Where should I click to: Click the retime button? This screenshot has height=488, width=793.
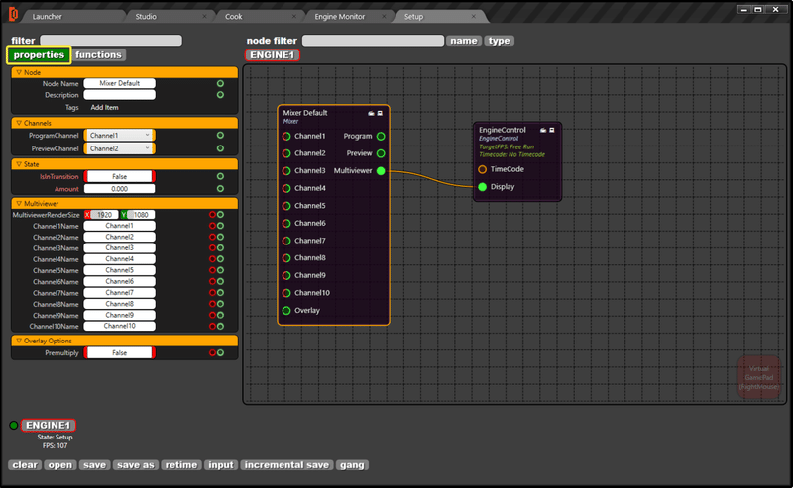click(x=181, y=465)
